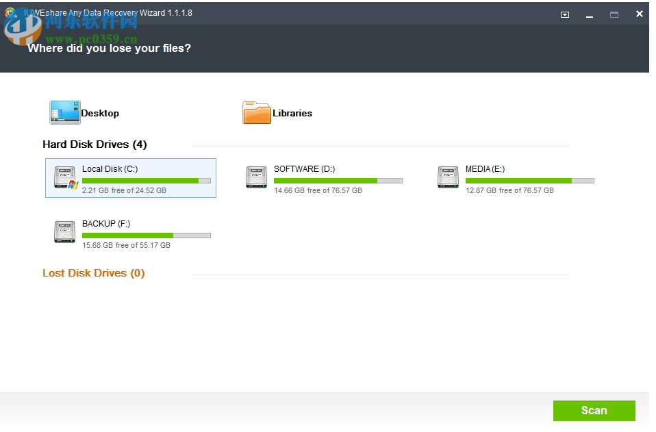Click the Local Disk (C:) drive icon

coord(65,177)
